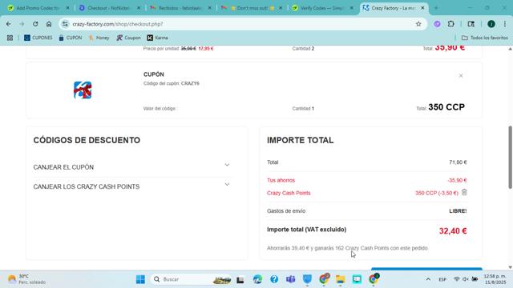
Task: Open a new browser tab
Action: pyautogui.click(x=436, y=8)
